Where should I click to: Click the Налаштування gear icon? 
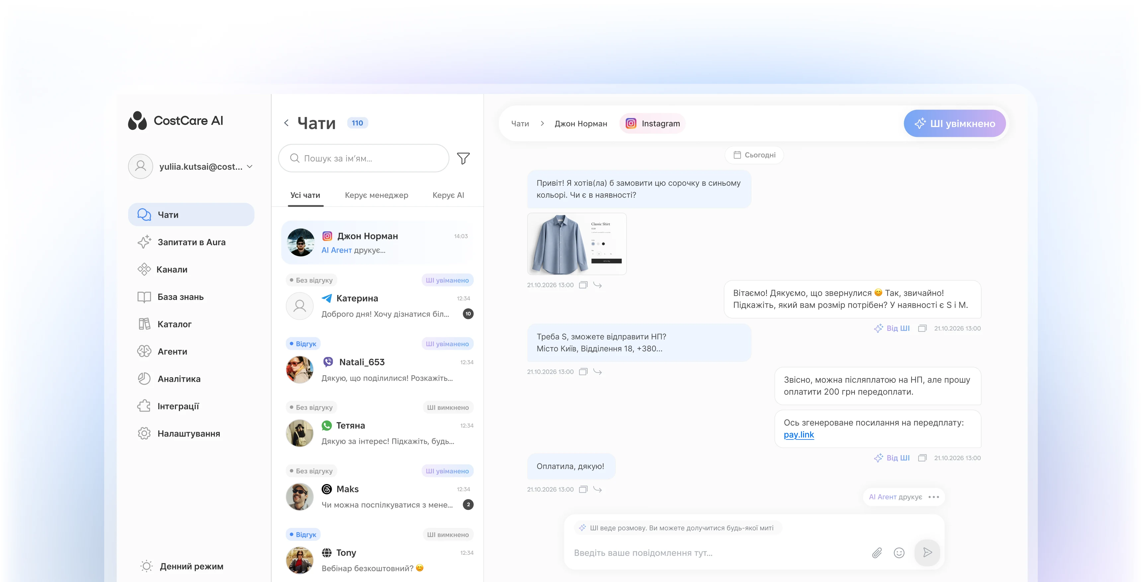144,434
